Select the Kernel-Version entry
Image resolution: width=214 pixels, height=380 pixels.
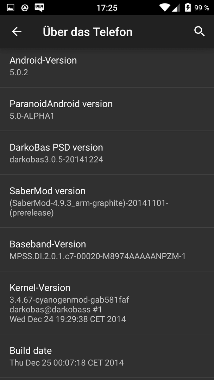[107, 303]
